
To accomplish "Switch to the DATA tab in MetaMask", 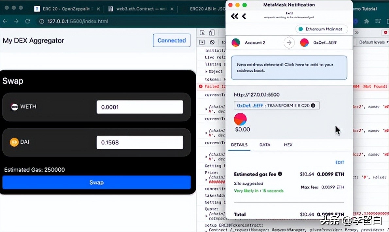I will (265, 145).
